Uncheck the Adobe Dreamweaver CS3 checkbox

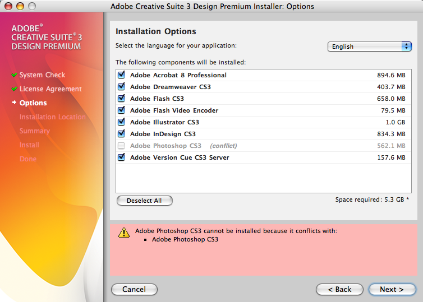click(x=121, y=87)
